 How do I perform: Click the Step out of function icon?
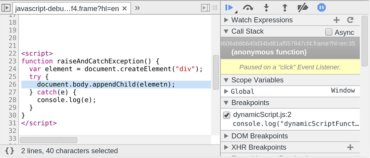tap(285, 7)
